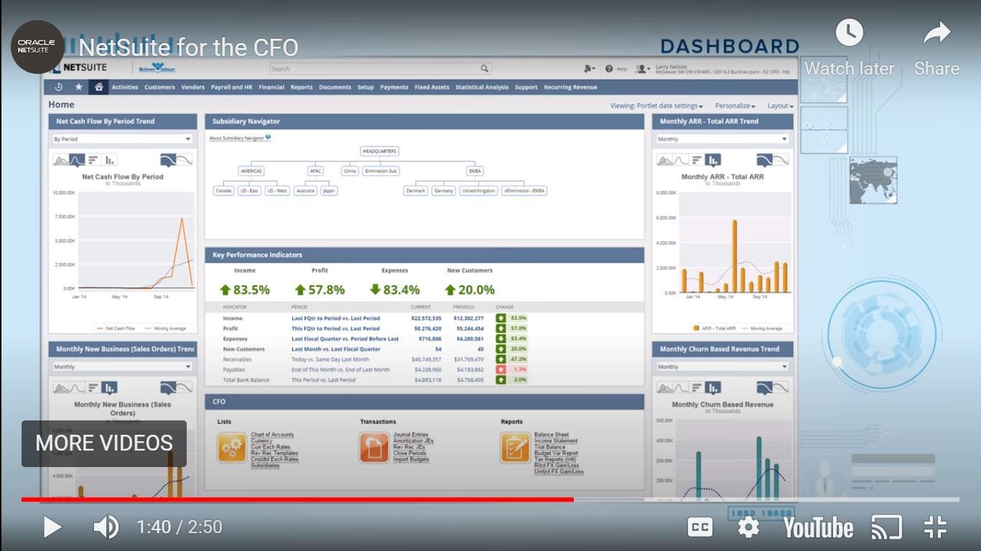Viewport: 981px width, 551px height.
Task: Open the Journal Entries link
Action: [411, 435]
